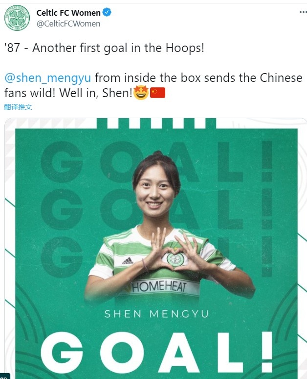The height and width of the screenshot is (379, 307).
Task: Open the @shen_mengyu mention link
Action: (48, 78)
